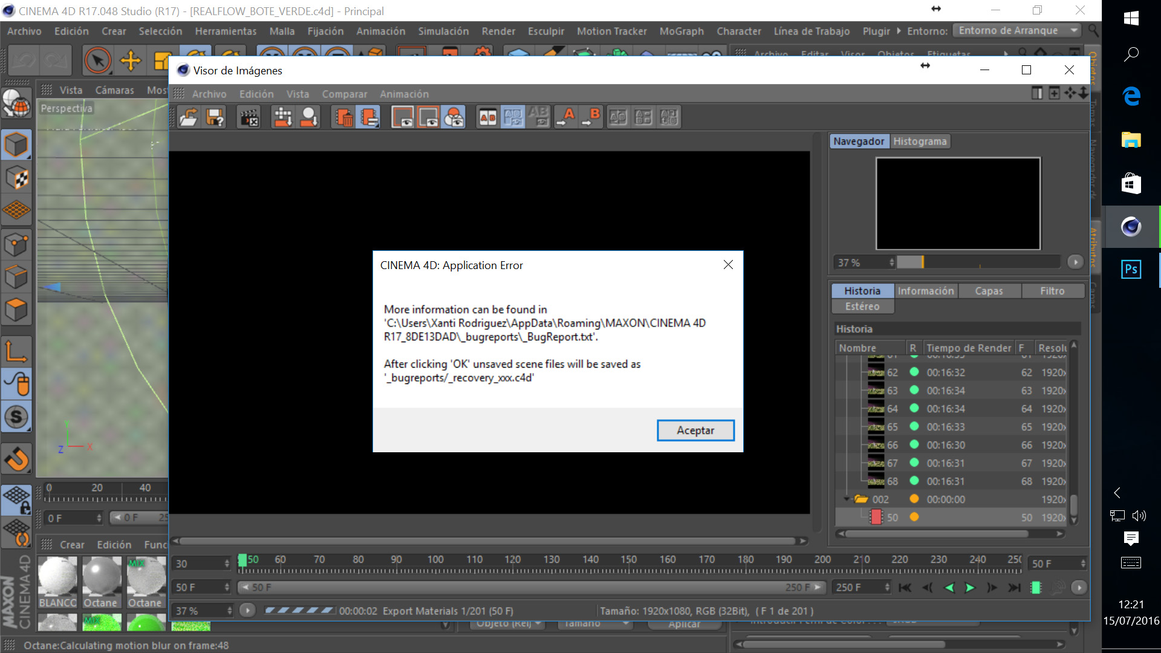1161x653 pixels.
Task: Open the Entorno de Arranque layout dropdown
Action: (1017, 30)
